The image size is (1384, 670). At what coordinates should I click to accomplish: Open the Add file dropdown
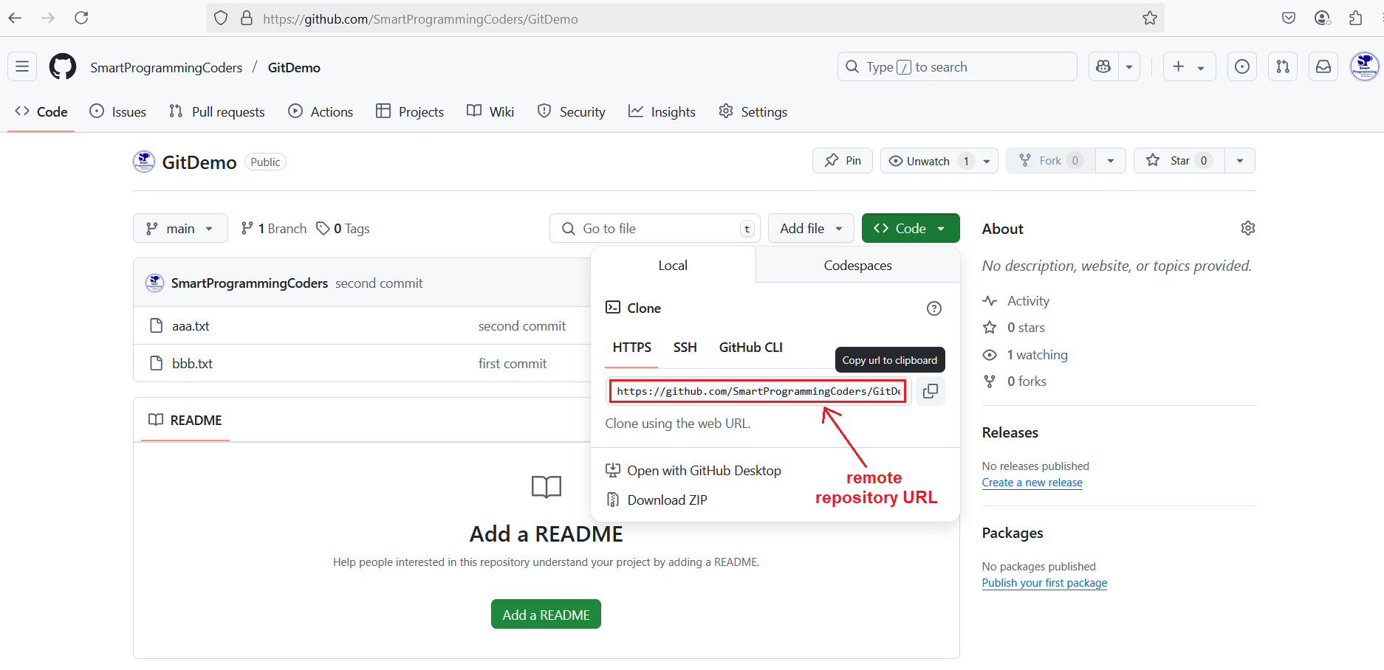[811, 228]
